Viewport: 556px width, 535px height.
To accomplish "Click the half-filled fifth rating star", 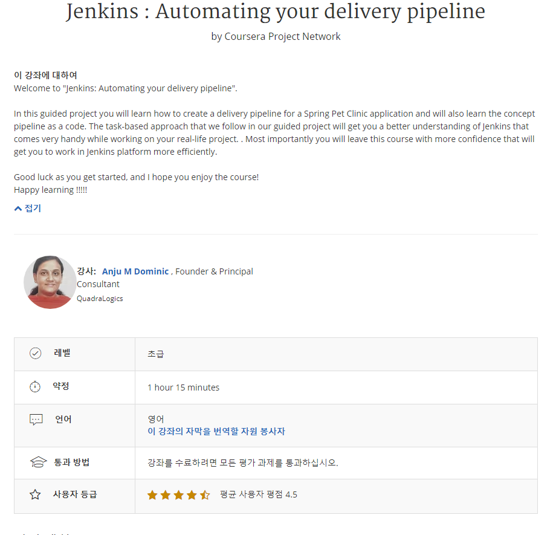I will 205,494.
